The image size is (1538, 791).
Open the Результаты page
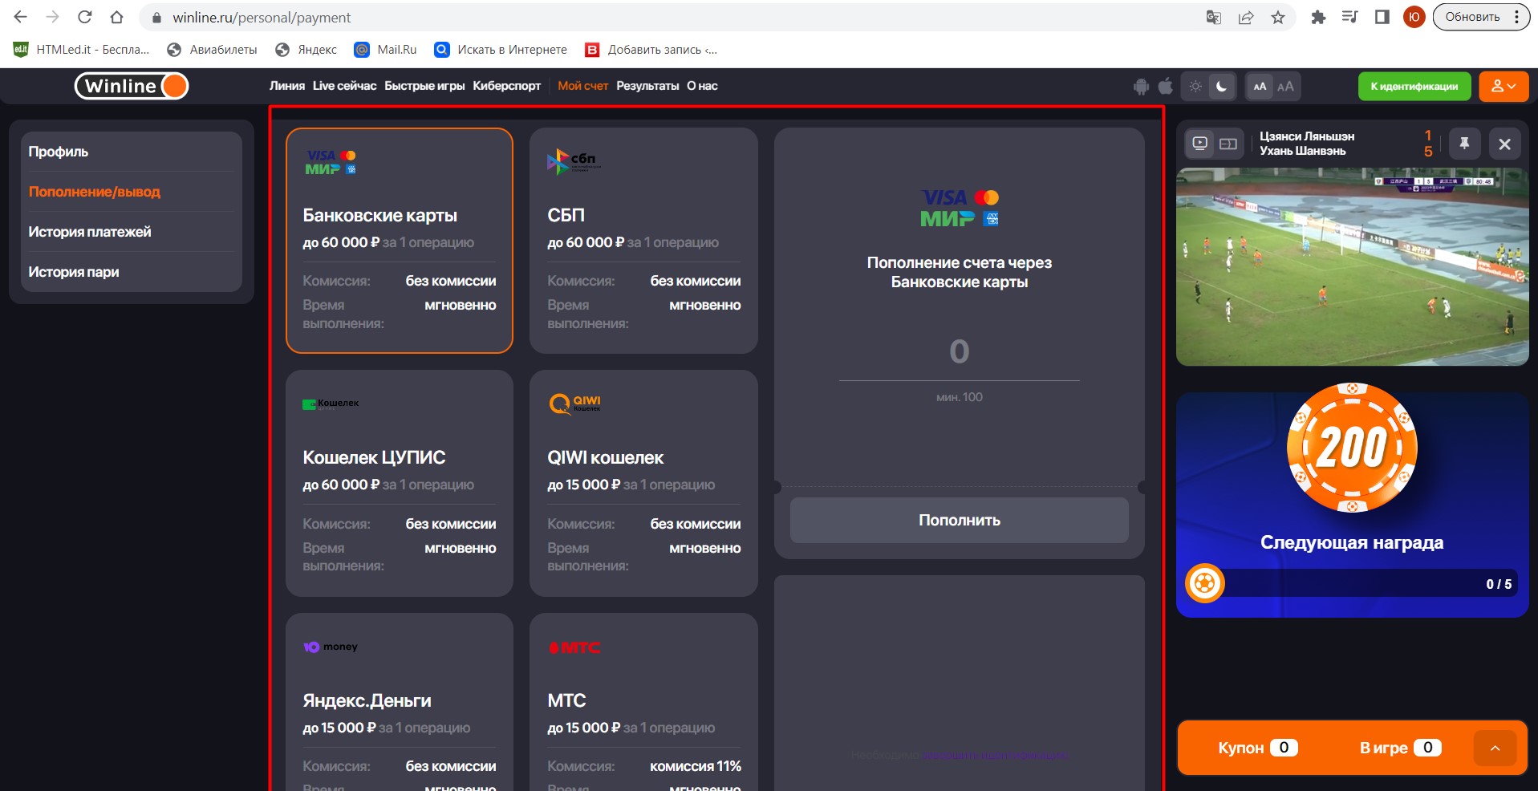[x=647, y=86]
